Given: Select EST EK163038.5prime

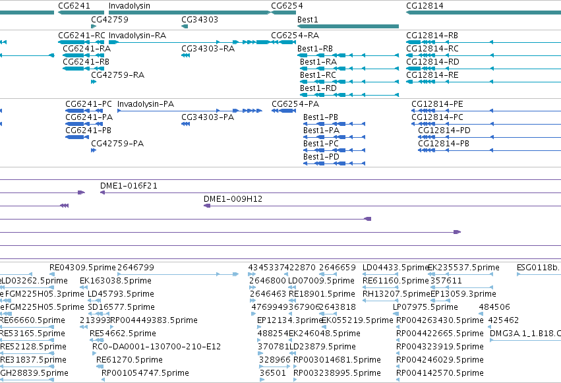Looking at the screenshot, I should [115, 281].
